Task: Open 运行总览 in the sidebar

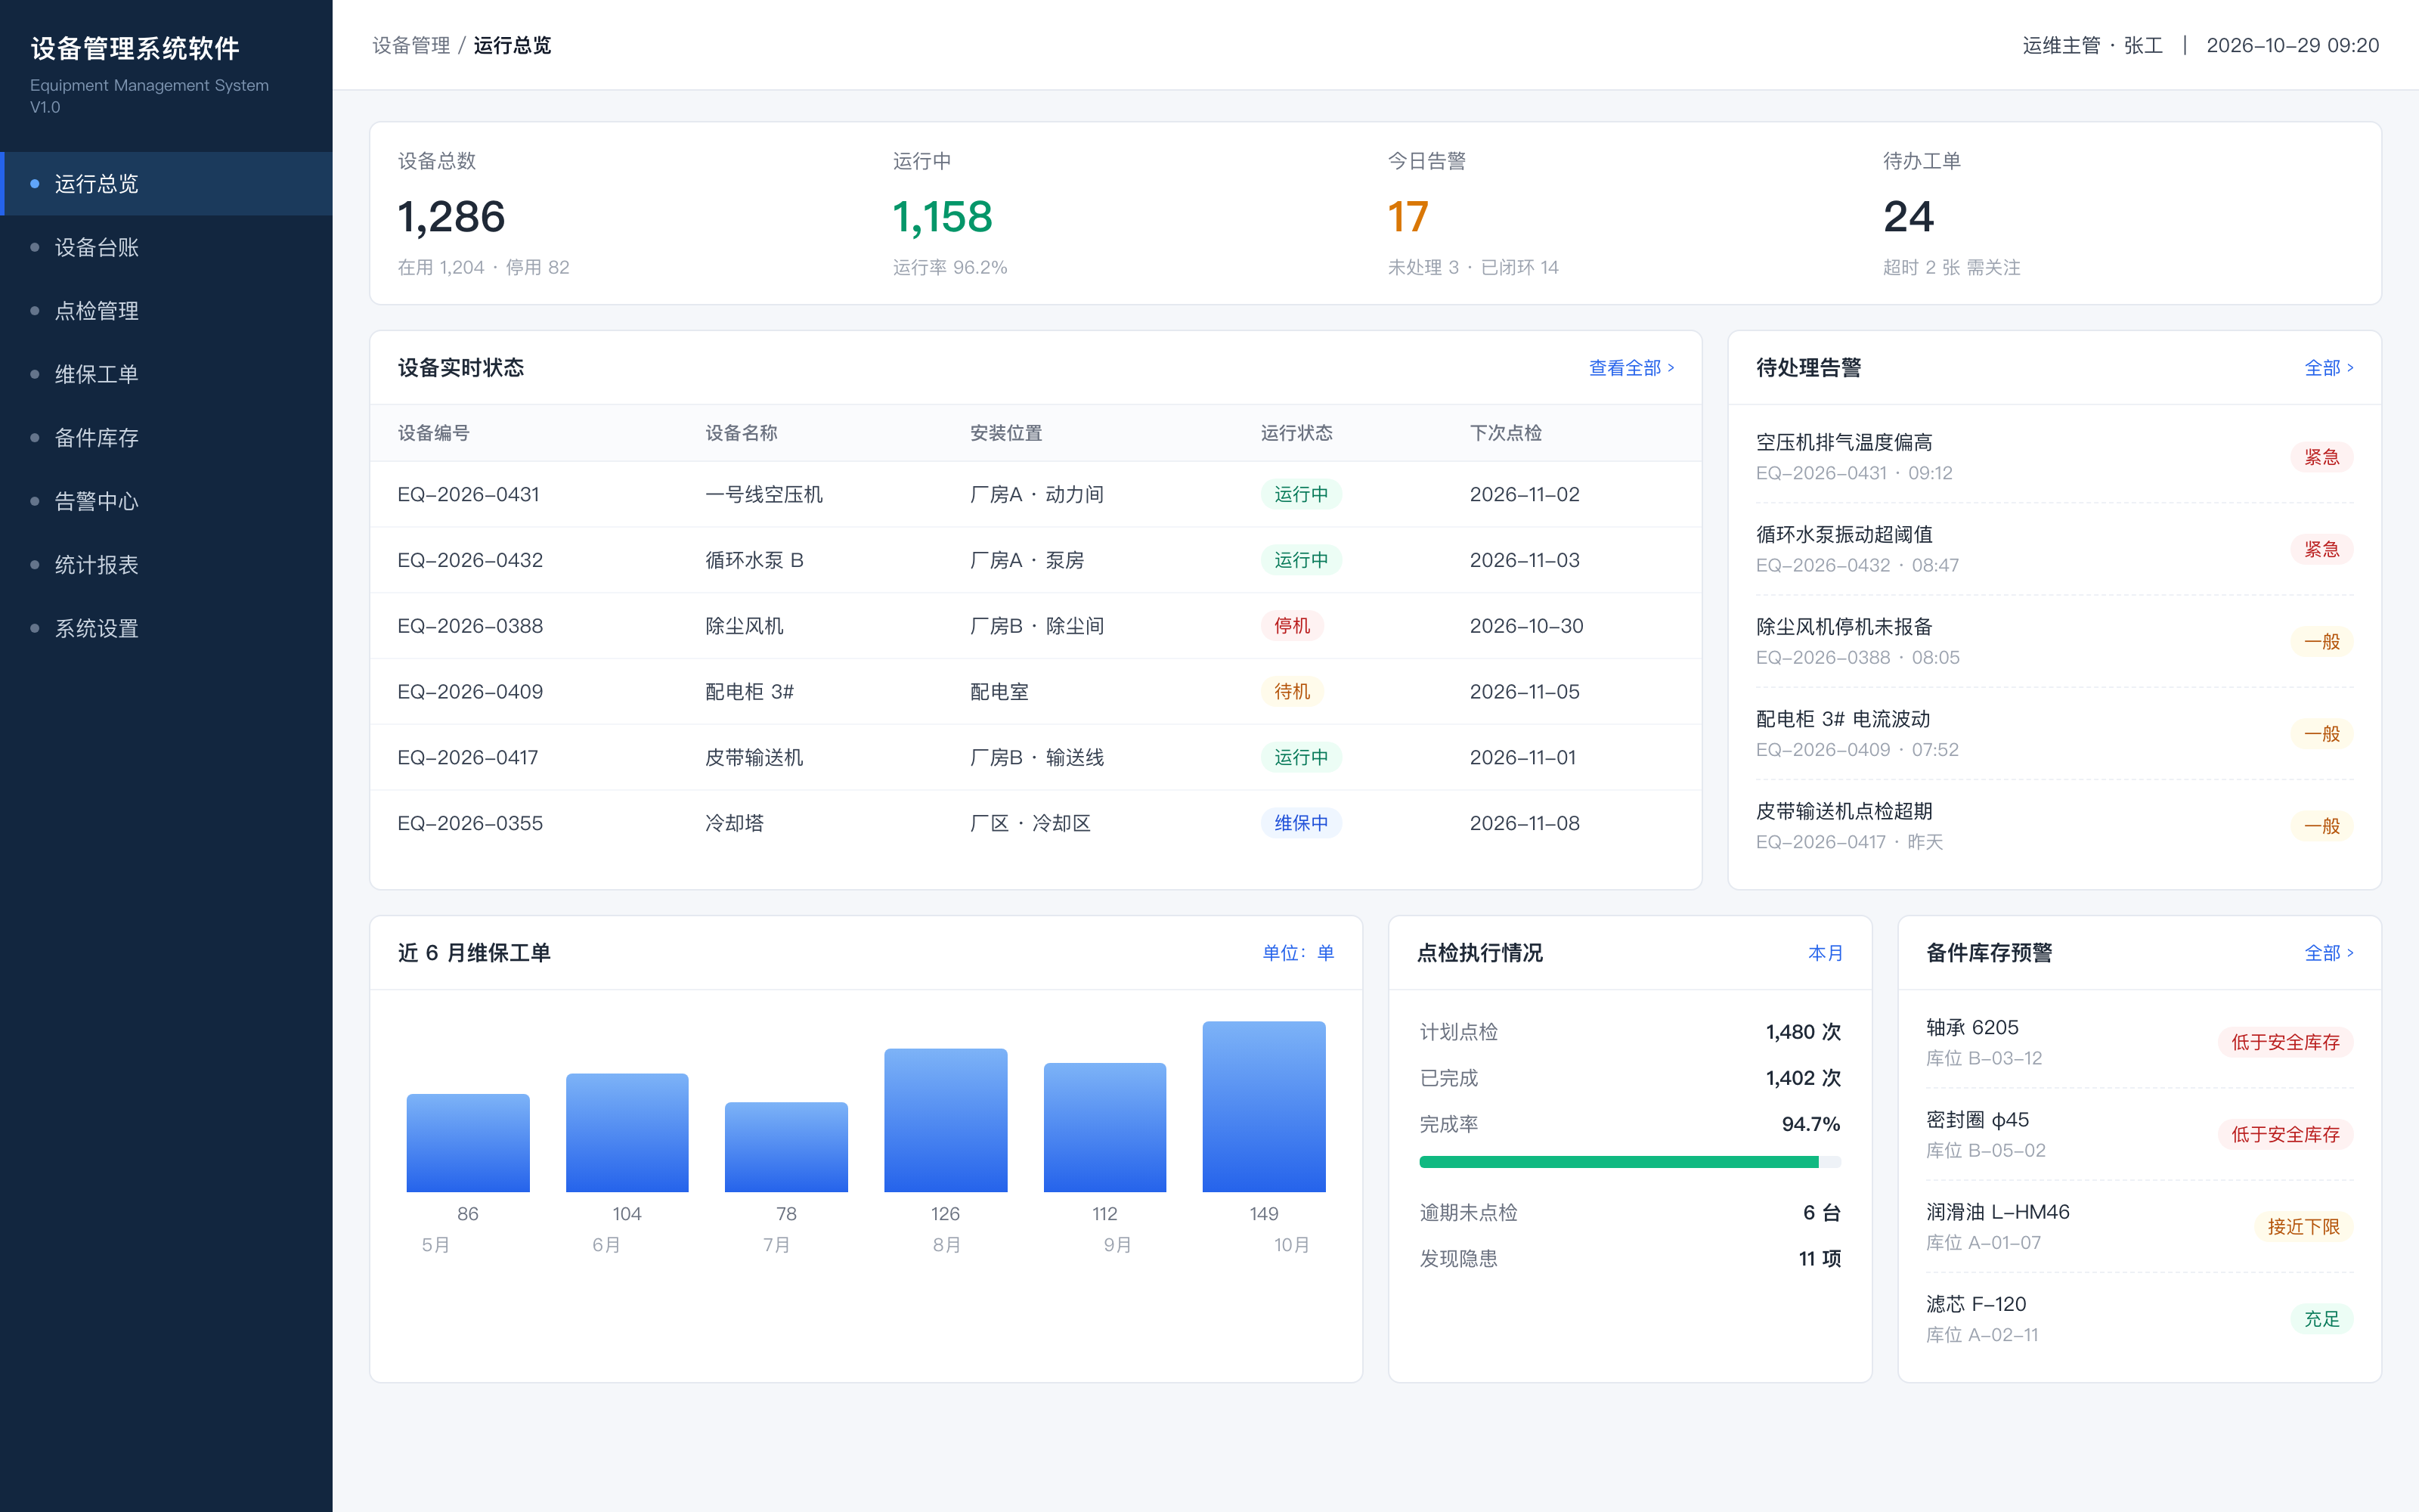Action: click(x=166, y=184)
